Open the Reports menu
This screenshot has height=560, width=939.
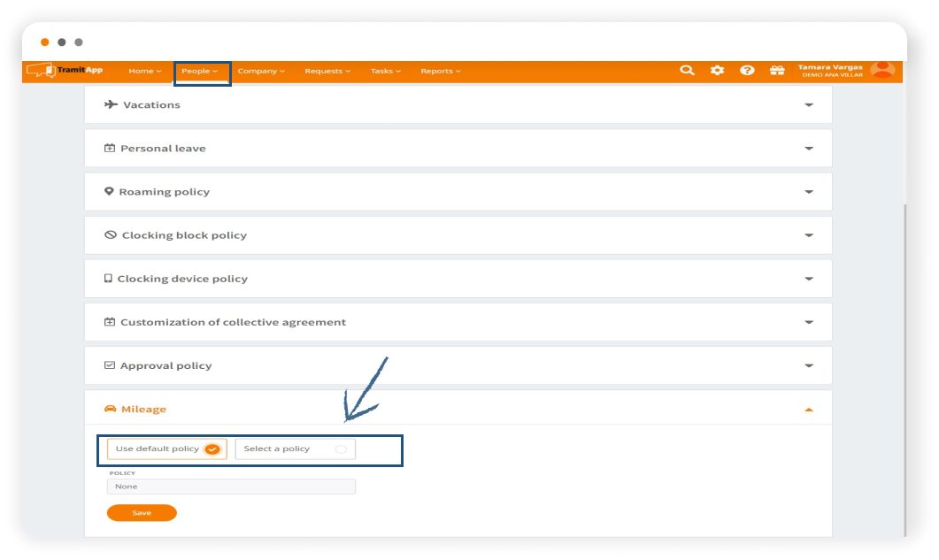tap(441, 71)
